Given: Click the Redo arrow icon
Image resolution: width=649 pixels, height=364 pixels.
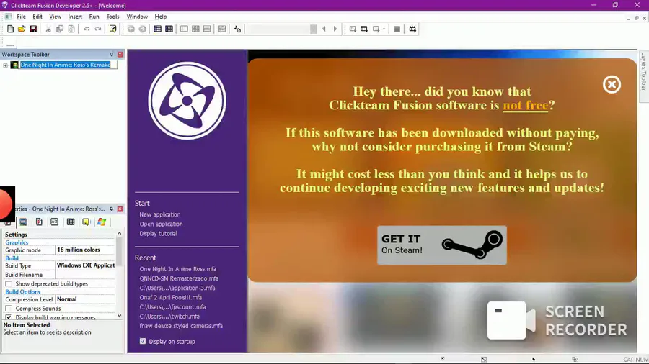Looking at the screenshot, I should point(98,29).
